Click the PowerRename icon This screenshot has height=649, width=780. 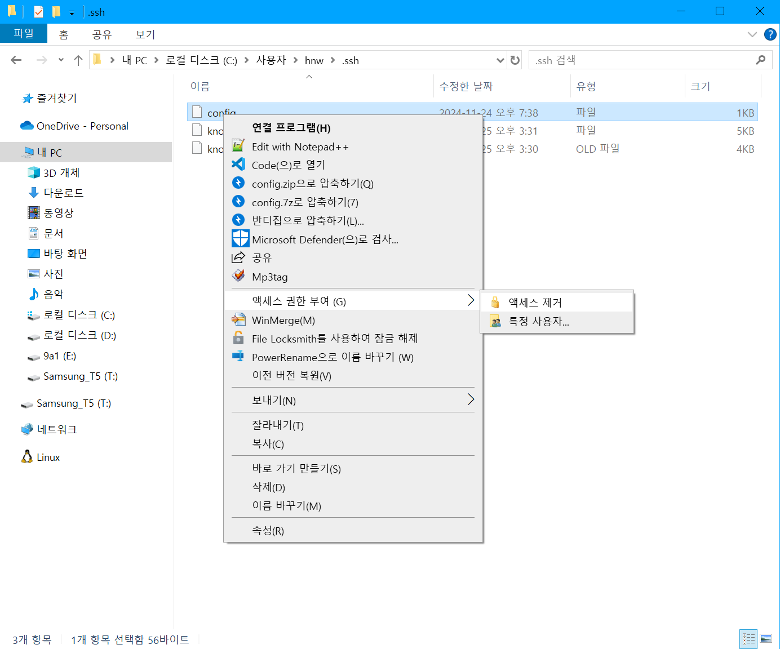(238, 357)
